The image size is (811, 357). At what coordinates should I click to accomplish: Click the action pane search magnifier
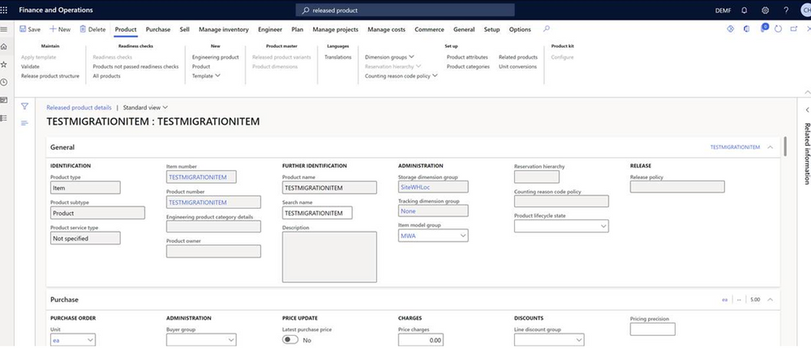[546, 29]
